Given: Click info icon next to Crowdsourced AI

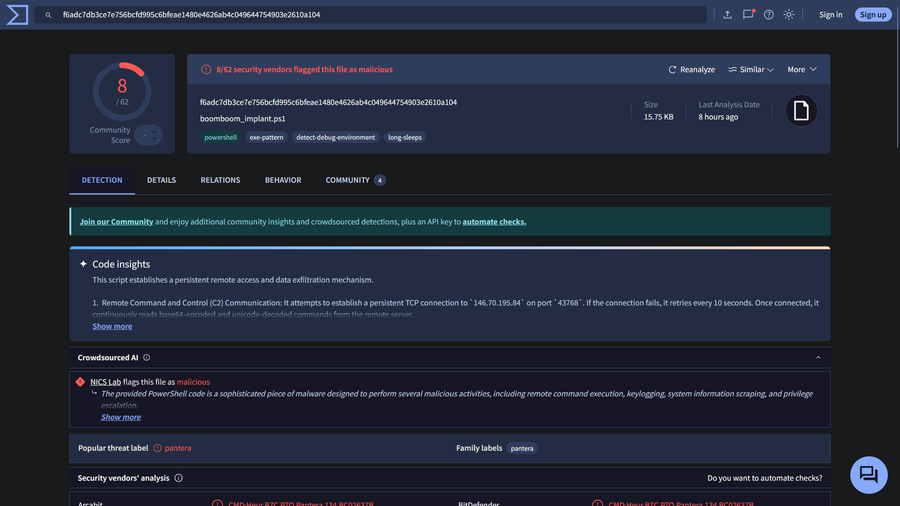Looking at the screenshot, I should pos(147,357).
